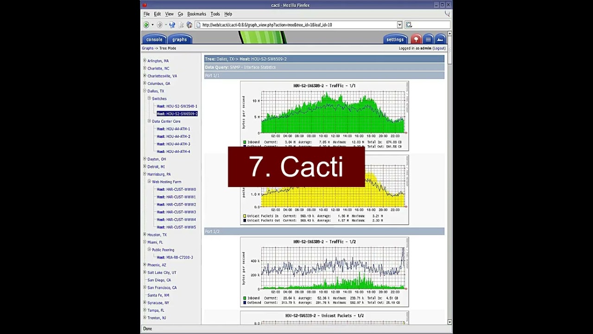Click the Logout link
Screen dimensions: 593x334
tap(439, 48)
